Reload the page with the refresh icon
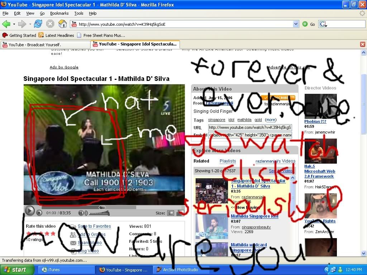367x275 pixels. (x=38, y=24)
